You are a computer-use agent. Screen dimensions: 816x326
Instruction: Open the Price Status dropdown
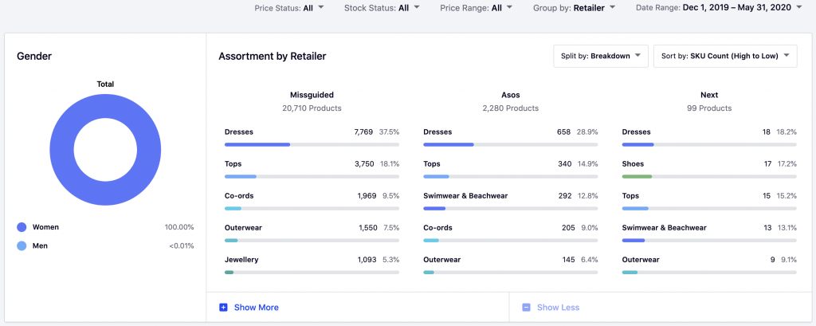point(289,8)
